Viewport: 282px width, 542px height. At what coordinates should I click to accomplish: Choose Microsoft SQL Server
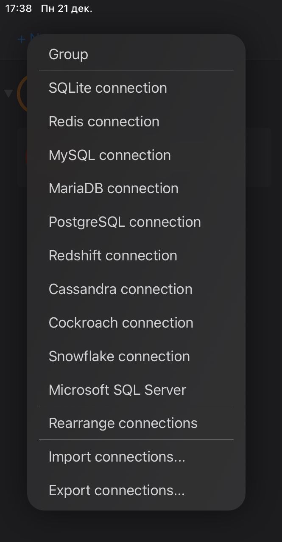pos(136,390)
